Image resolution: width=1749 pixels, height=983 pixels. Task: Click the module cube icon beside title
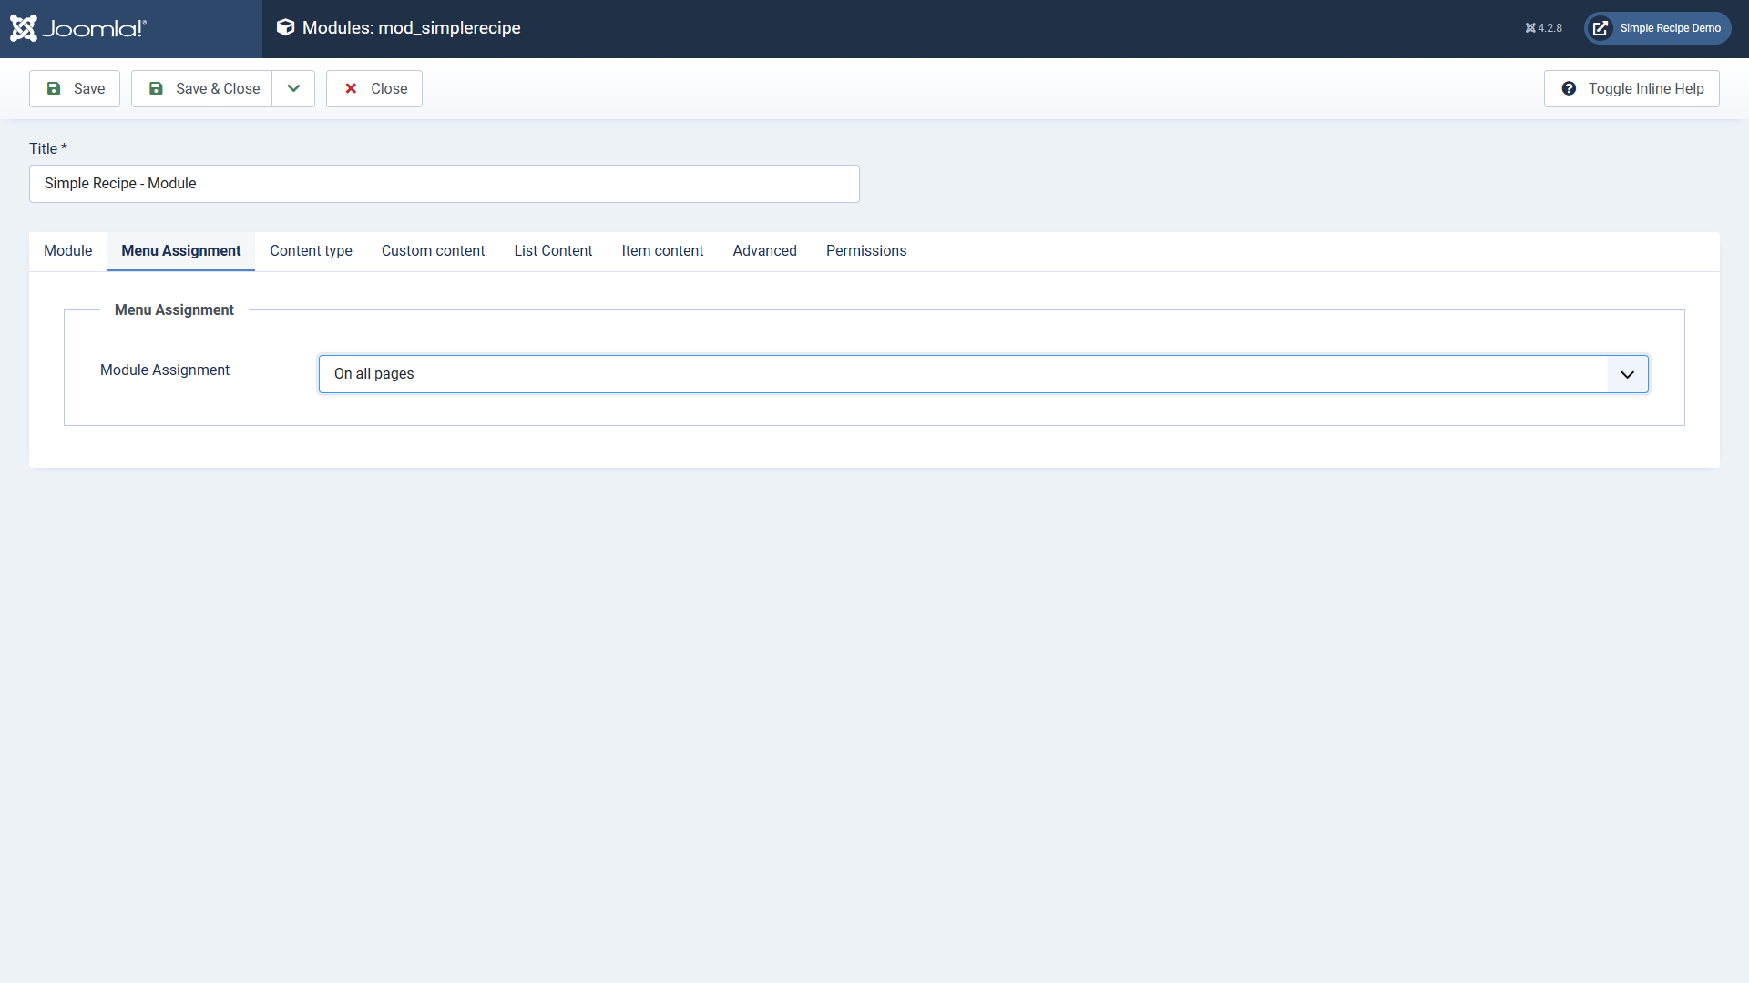click(285, 27)
